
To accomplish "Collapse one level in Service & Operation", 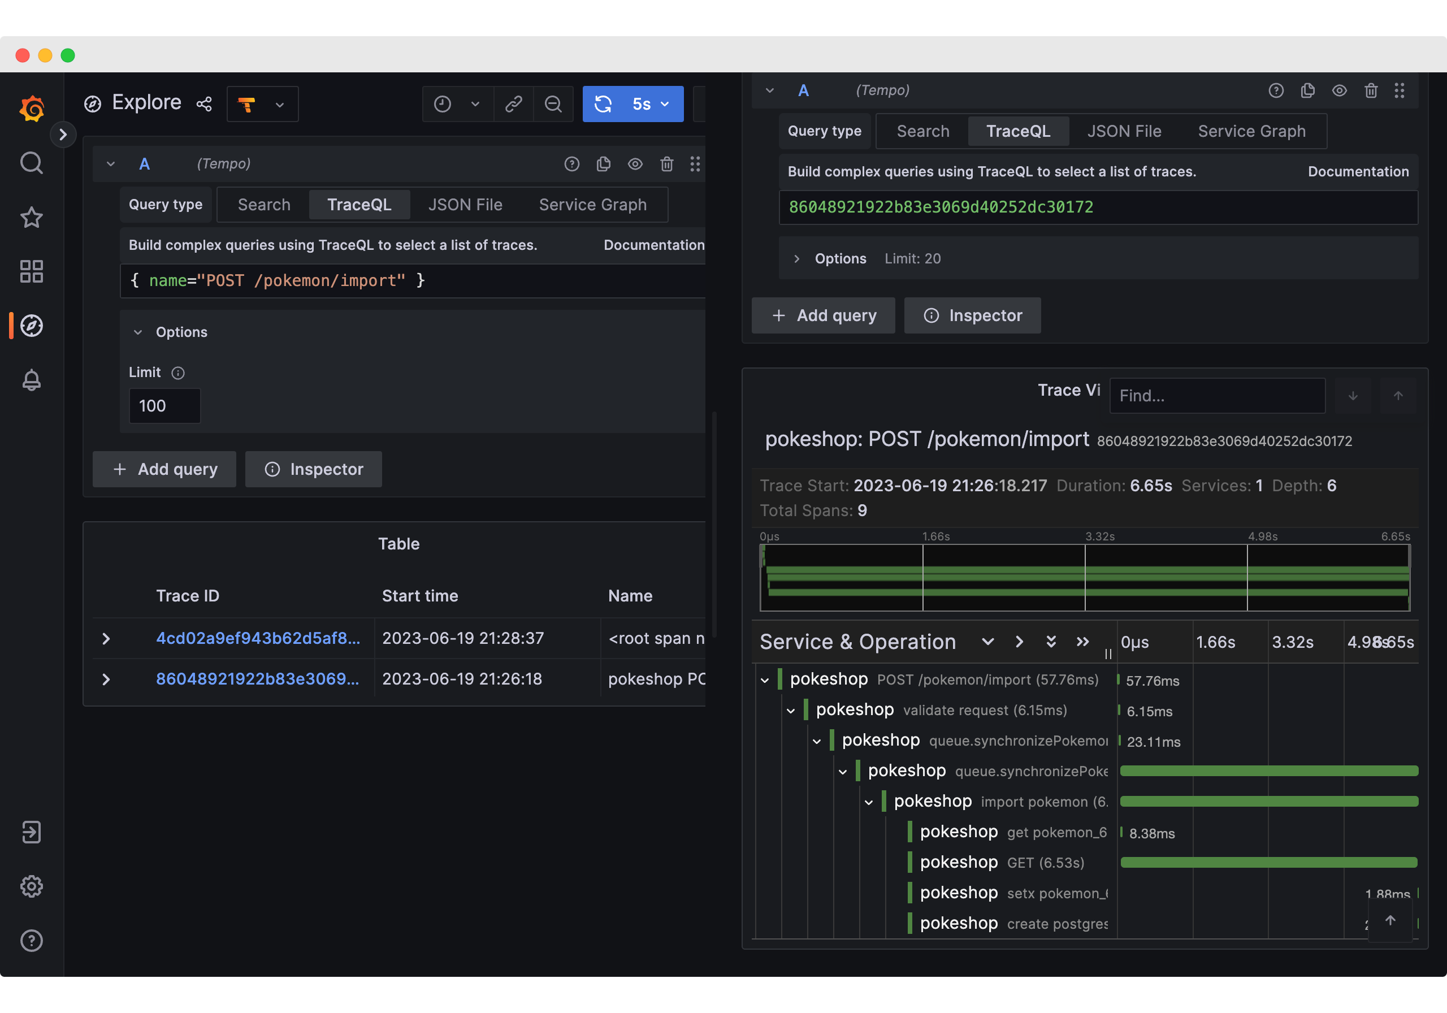I will click(1019, 642).
